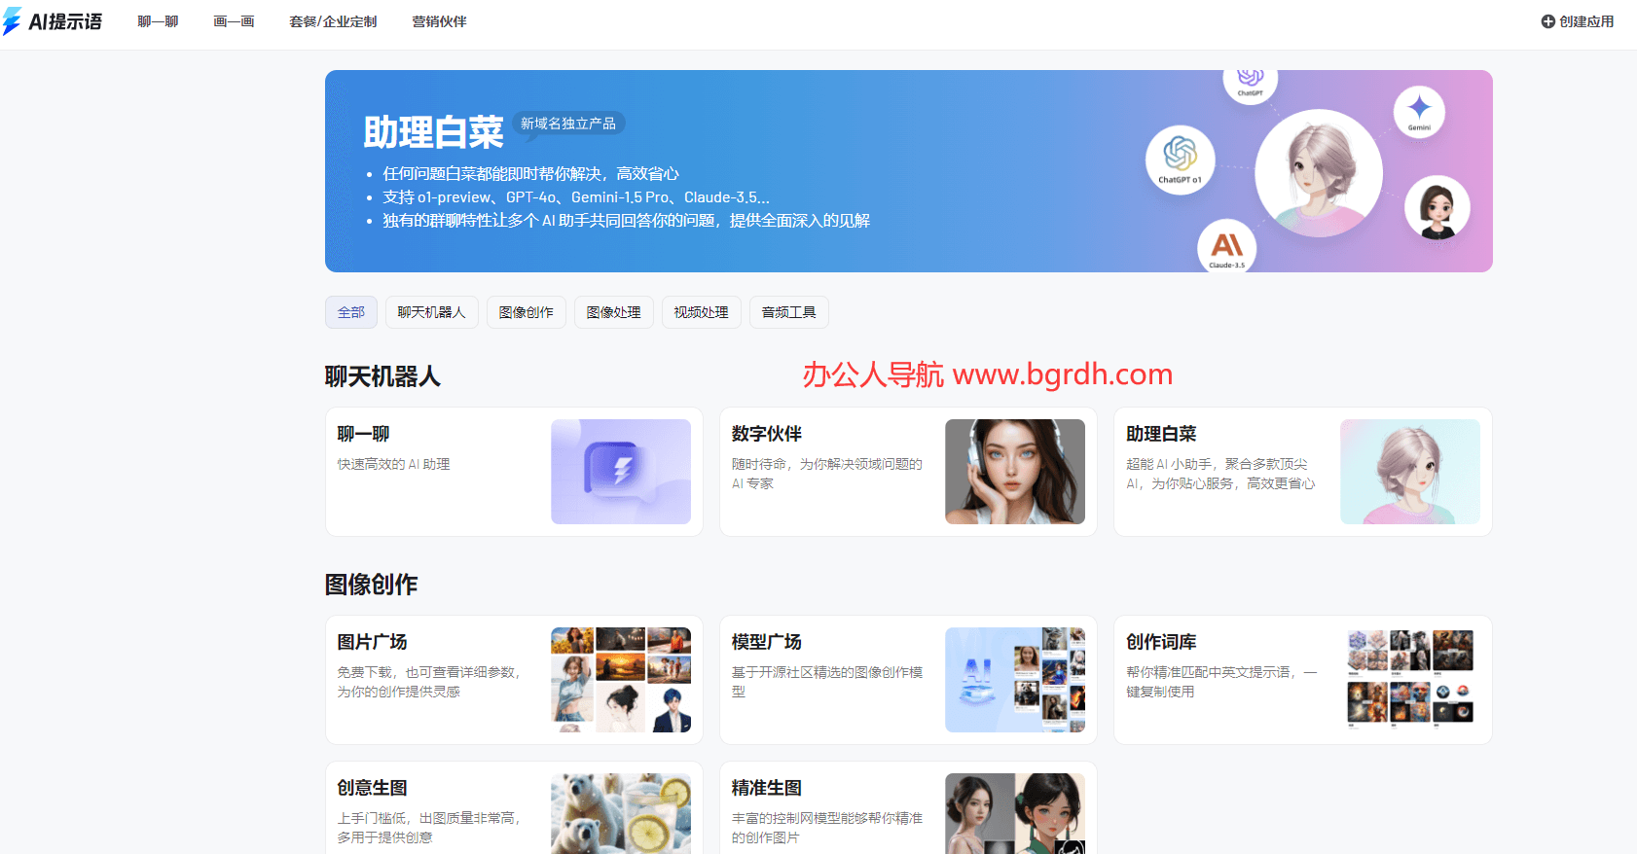
Task: Click the AI提示语 lightning logo icon
Action: (12, 21)
